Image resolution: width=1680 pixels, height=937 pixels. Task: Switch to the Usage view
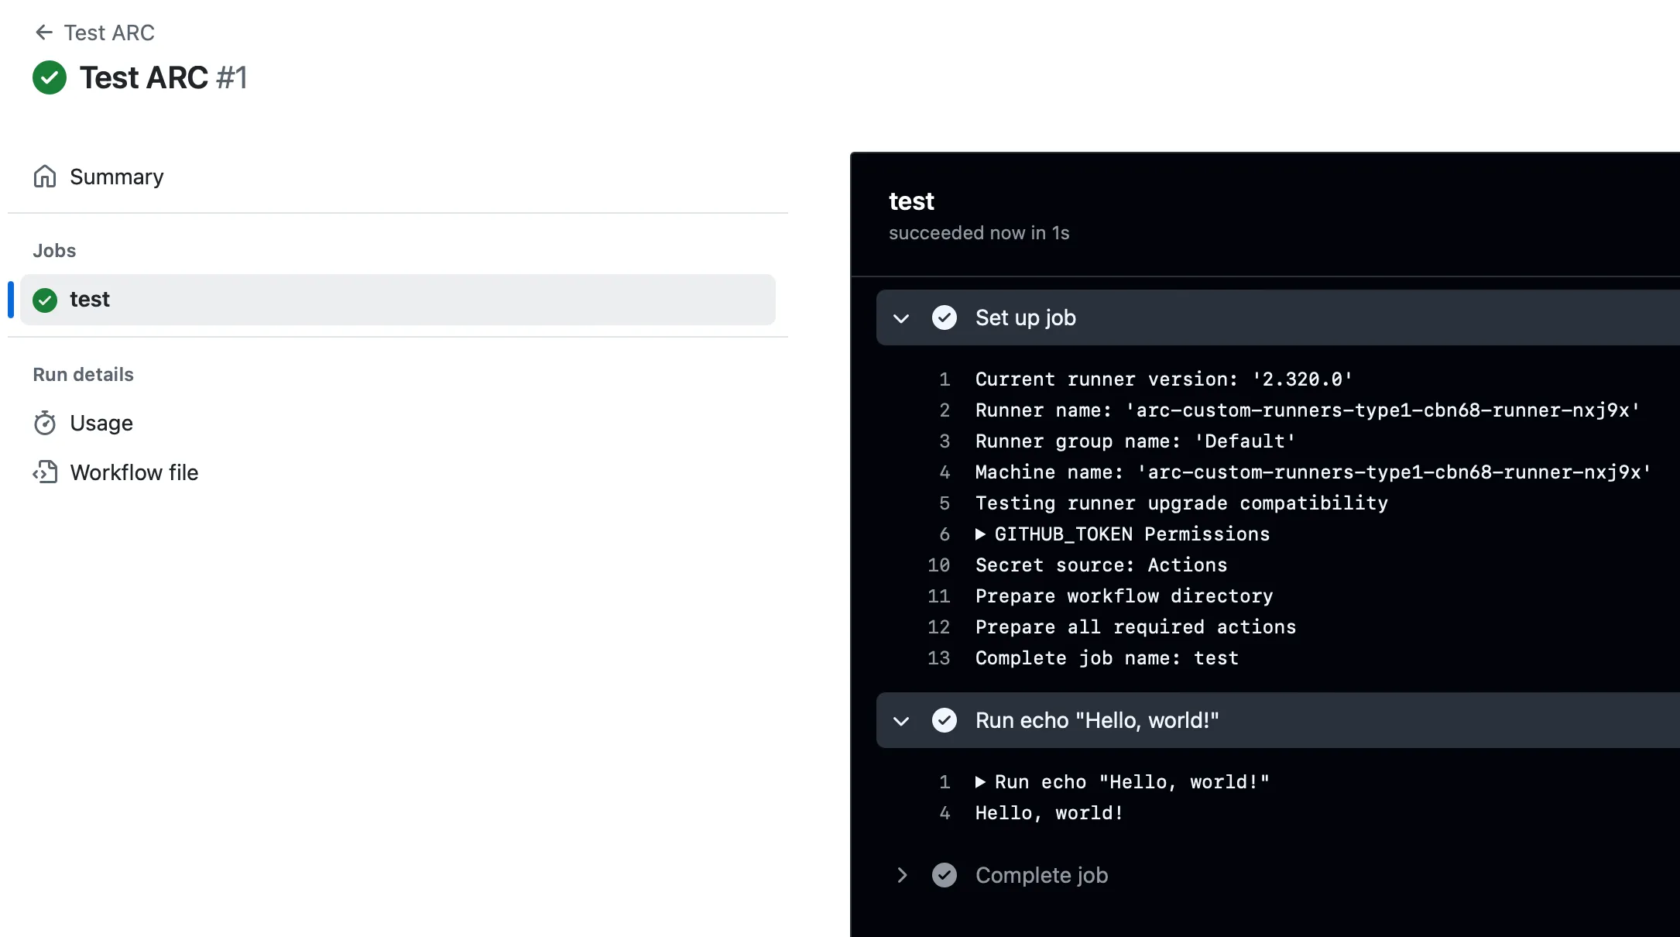point(101,423)
